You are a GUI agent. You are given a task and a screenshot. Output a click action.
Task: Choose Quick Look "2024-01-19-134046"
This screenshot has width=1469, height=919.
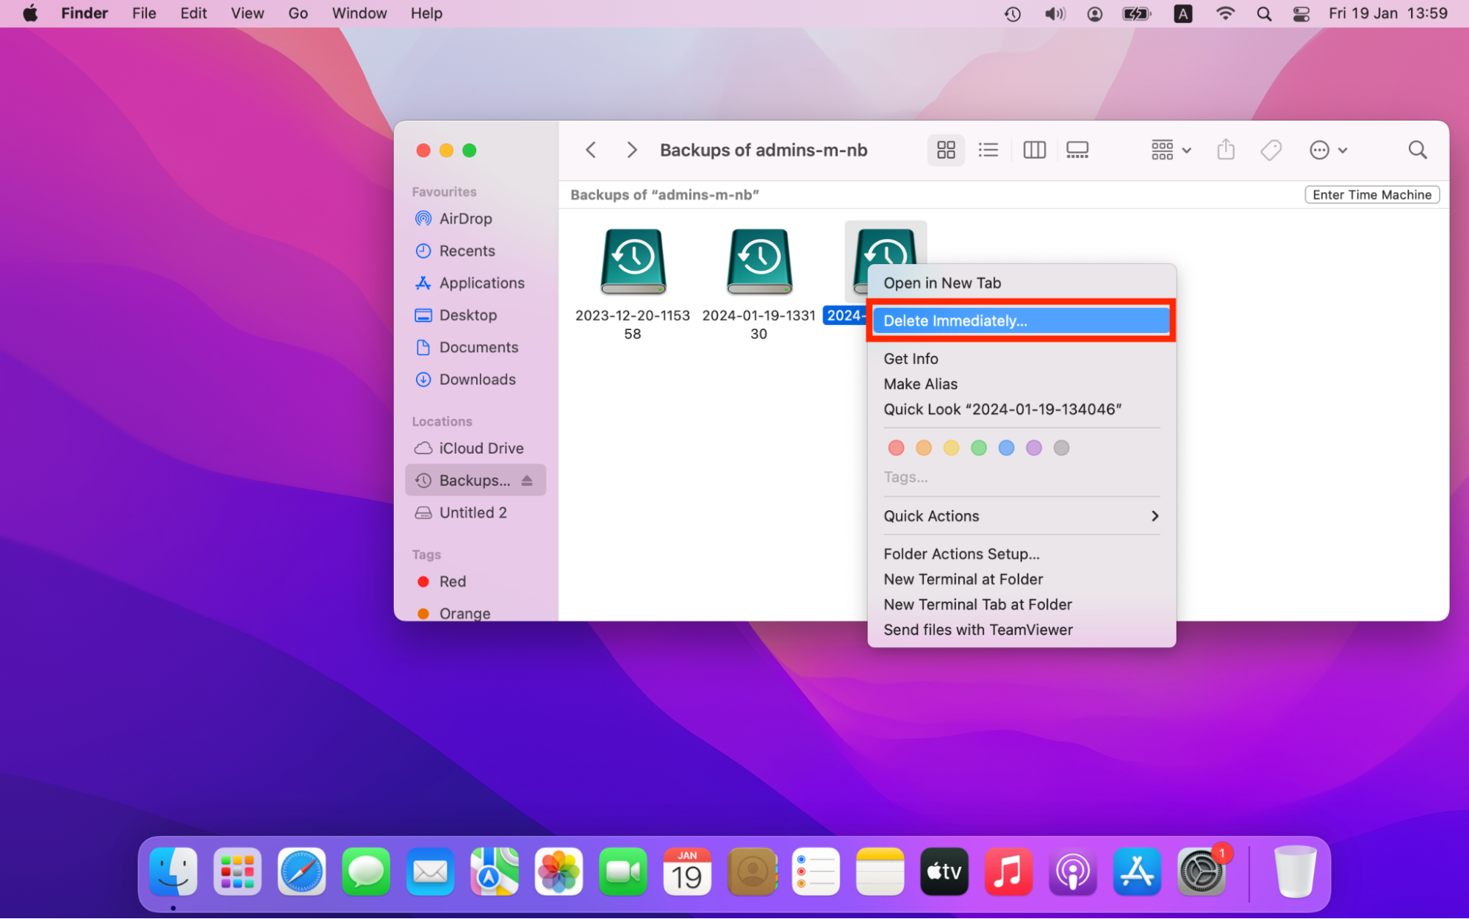(1021, 410)
